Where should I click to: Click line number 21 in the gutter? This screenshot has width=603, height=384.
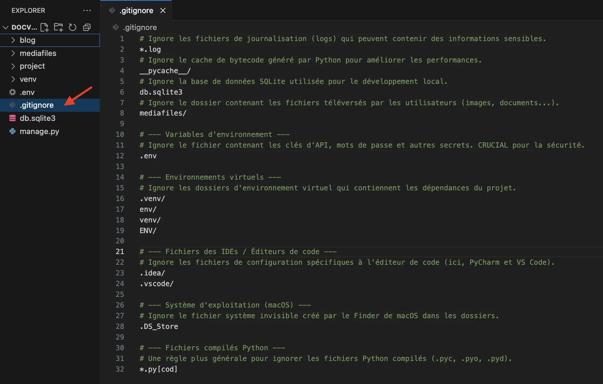tap(120, 252)
